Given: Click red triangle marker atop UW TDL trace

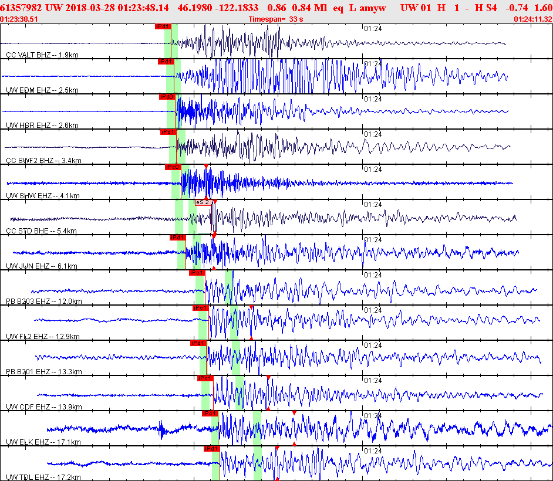Looking at the screenshot, I should [277, 448].
